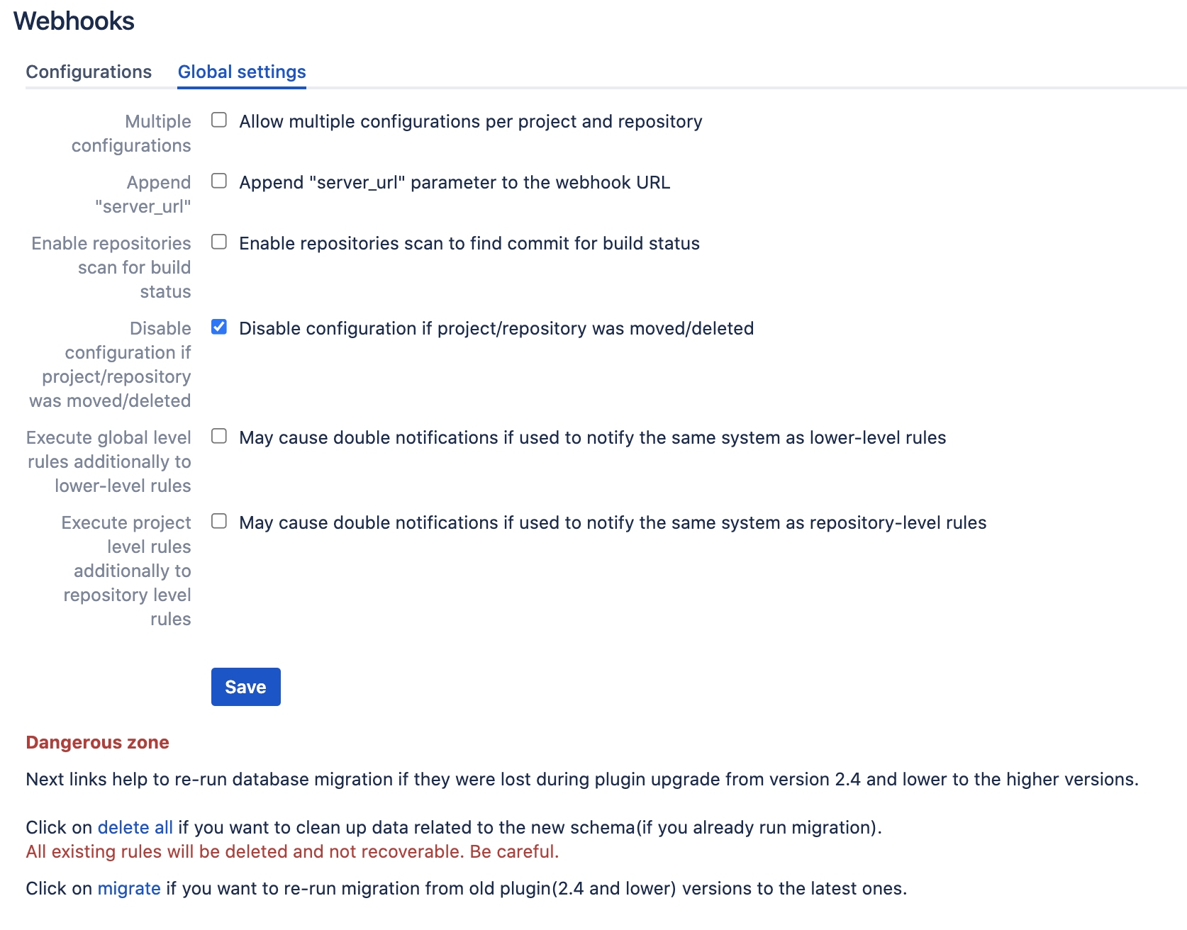Click the "Dangerous zone" heading
Image resolution: width=1187 pixels, height=930 pixels.
pos(97,742)
